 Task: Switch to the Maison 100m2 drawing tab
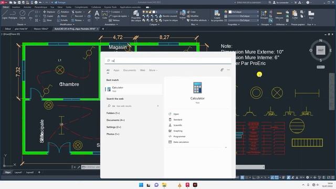41,29
